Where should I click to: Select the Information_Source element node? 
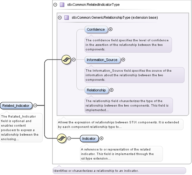pyautogui.click(x=102, y=60)
